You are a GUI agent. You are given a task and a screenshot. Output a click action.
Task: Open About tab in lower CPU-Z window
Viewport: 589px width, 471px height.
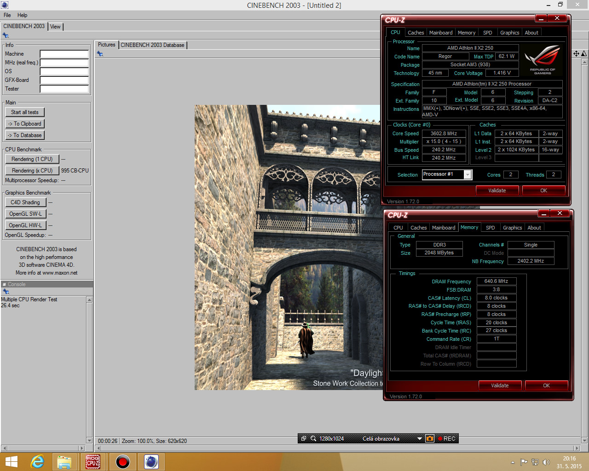point(534,228)
